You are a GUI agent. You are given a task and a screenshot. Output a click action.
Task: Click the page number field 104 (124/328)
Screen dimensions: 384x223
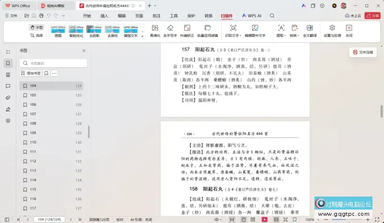(49, 220)
